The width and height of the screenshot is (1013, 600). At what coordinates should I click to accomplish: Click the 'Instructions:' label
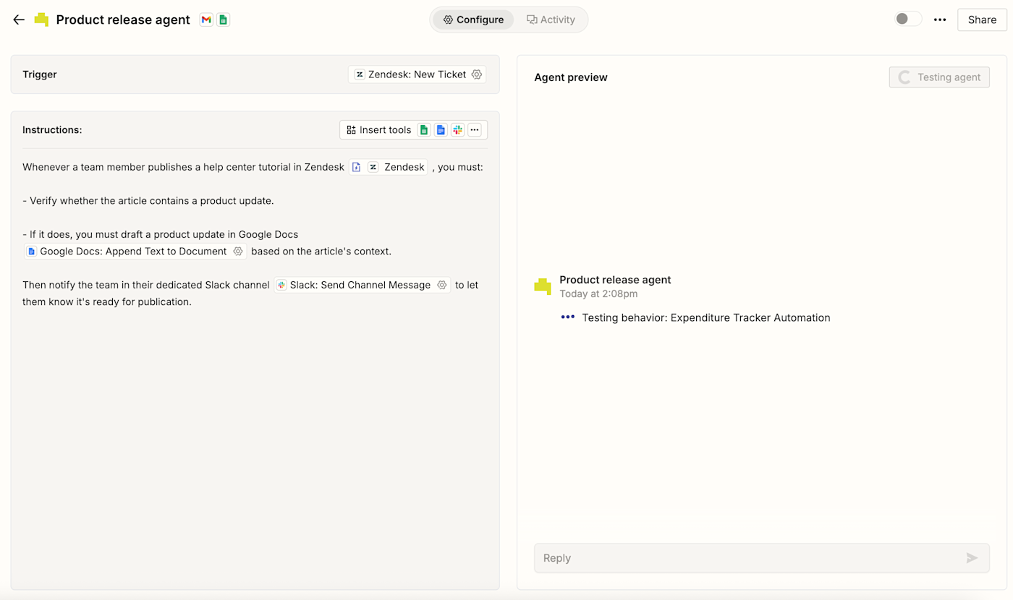pos(52,130)
